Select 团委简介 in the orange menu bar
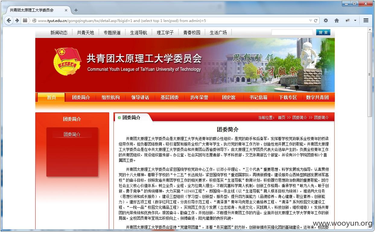375x232 pixels. [81, 97]
